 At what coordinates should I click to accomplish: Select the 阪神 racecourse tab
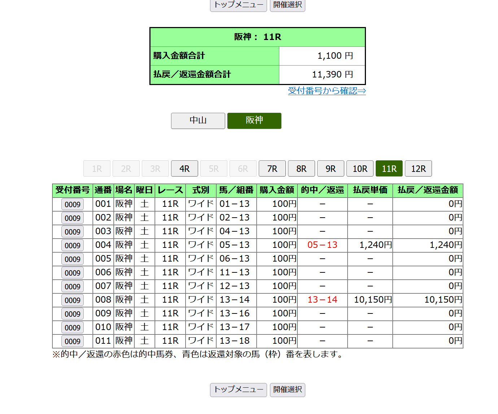pos(254,120)
